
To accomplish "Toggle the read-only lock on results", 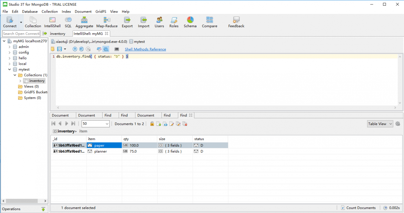I will (x=152, y=124).
